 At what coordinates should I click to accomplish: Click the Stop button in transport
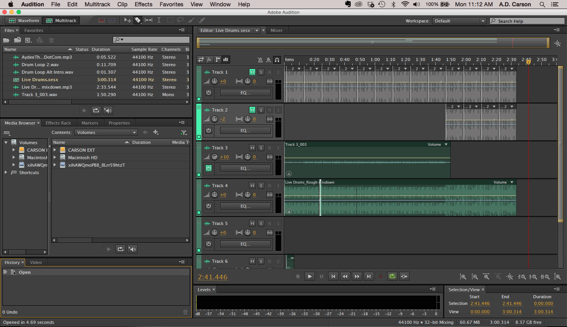pyautogui.click(x=298, y=277)
